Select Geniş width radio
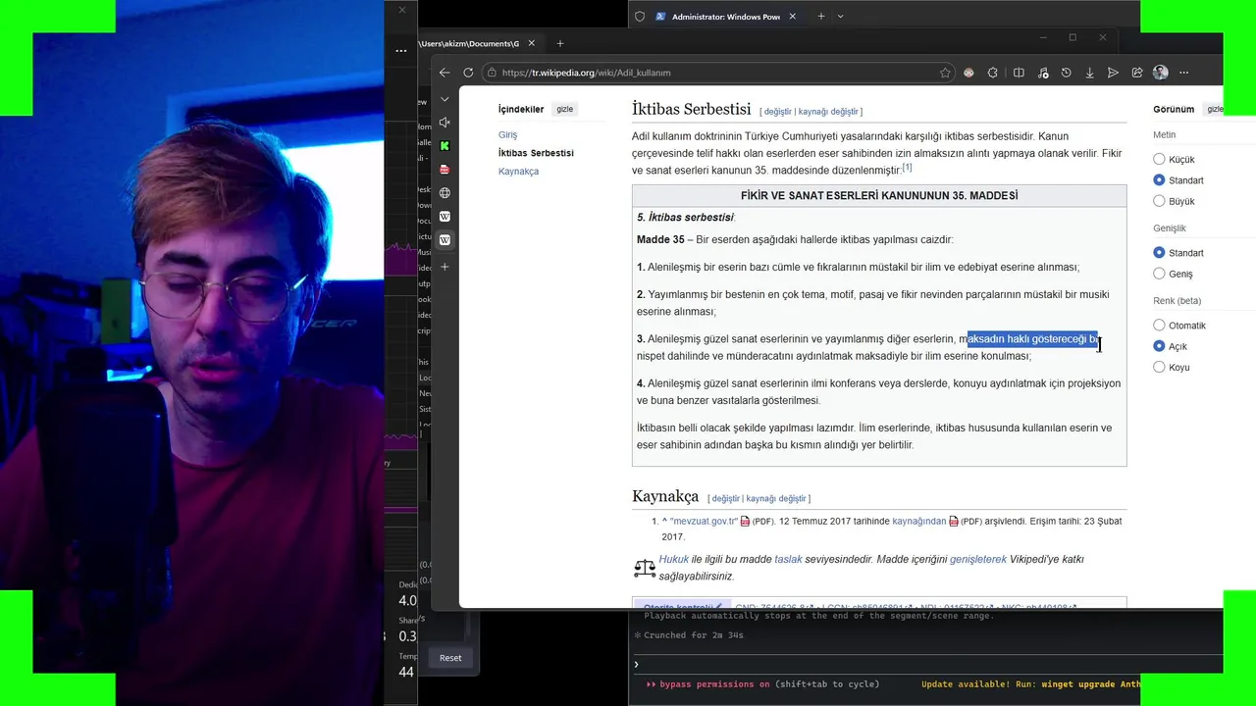Image resolution: width=1256 pixels, height=706 pixels. (1159, 274)
